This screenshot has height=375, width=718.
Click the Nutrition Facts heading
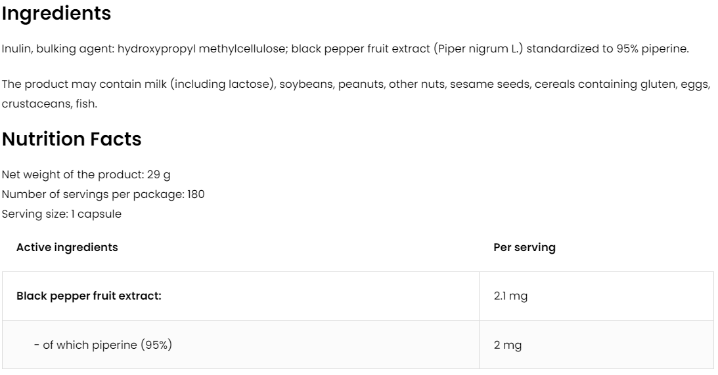coord(72,139)
